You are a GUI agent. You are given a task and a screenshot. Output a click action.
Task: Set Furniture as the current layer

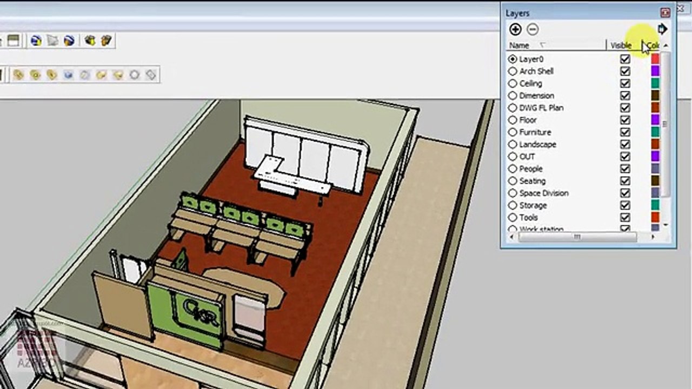(513, 132)
